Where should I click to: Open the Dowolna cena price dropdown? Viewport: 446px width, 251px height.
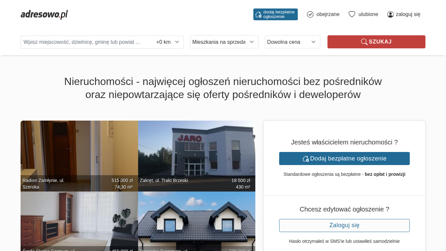tap(293, 42)
